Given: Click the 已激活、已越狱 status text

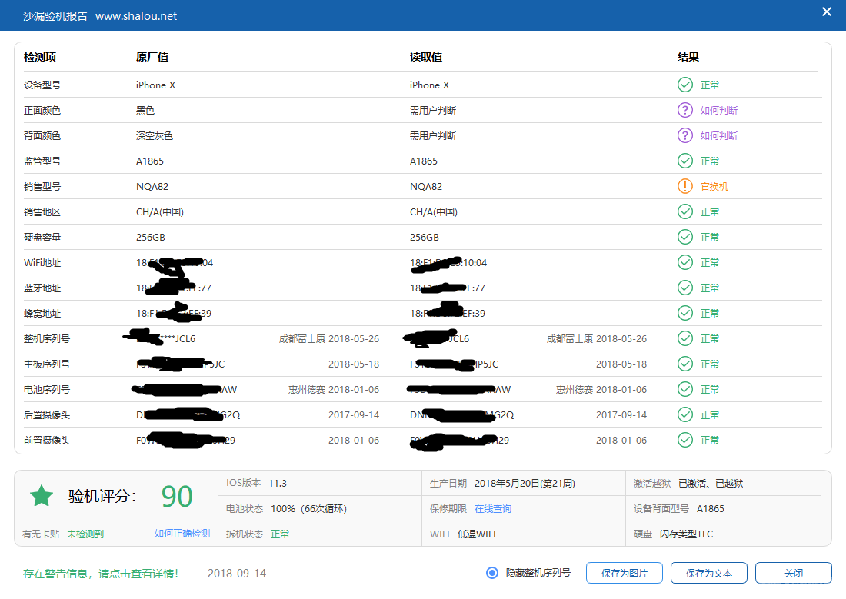Looking at the screenshot, I should pyautogui.click(x=711, y=484).
